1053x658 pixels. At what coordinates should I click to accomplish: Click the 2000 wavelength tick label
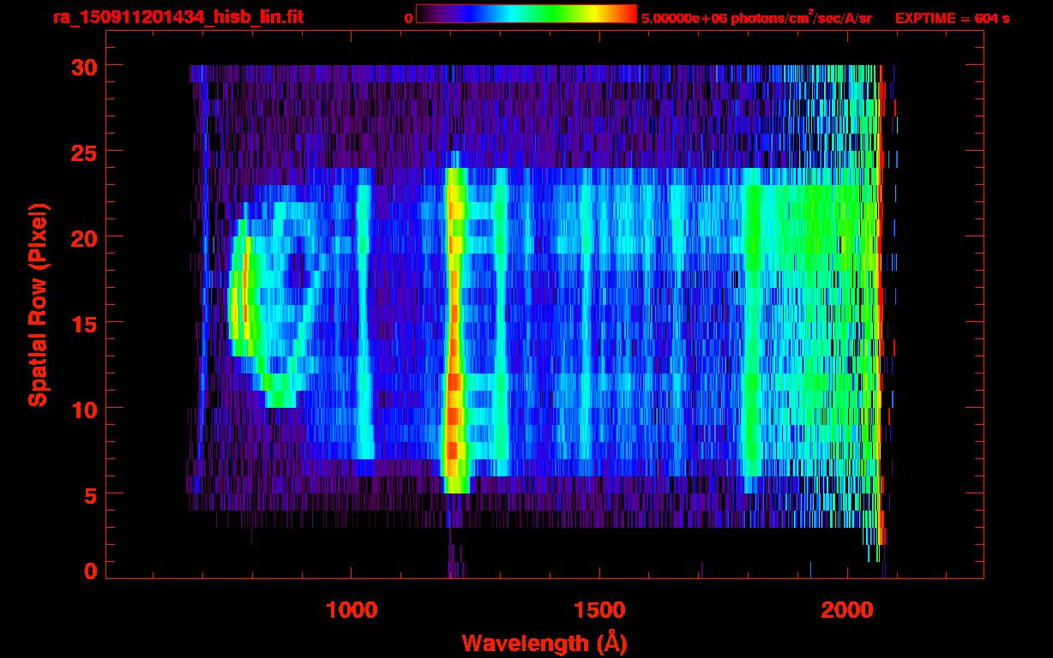click(x=847, y=610)
